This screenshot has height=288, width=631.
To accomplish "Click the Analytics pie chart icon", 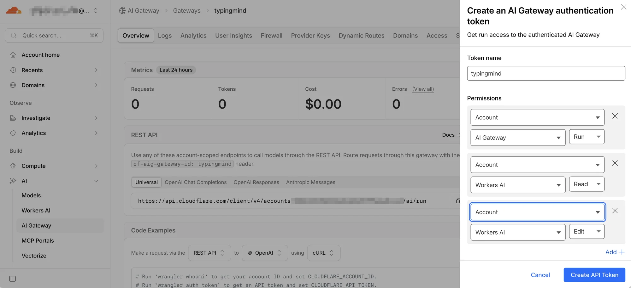I will 13,133.
